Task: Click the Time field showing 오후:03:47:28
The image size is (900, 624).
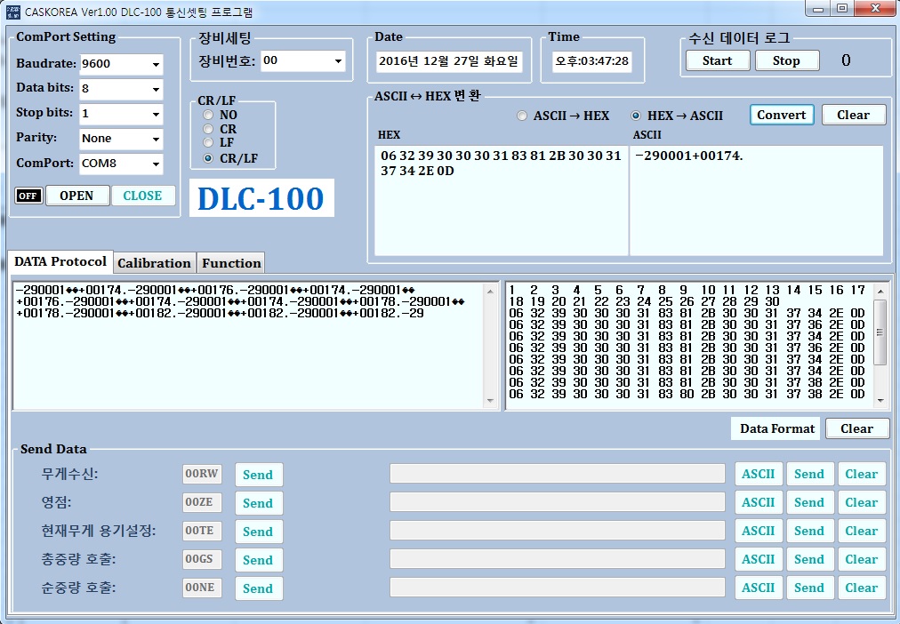Action: pos(591,61)
